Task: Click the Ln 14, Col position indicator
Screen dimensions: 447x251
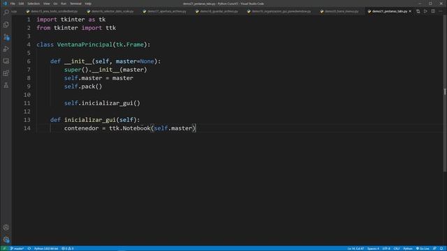Action: pos(356,248)
